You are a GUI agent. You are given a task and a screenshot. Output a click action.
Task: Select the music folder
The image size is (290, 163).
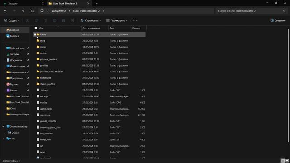click(x=89, y=47)
